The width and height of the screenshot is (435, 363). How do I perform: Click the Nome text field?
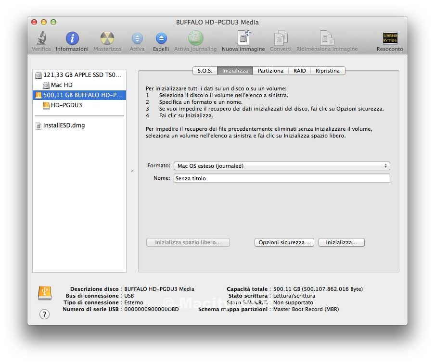pos(282,178)
